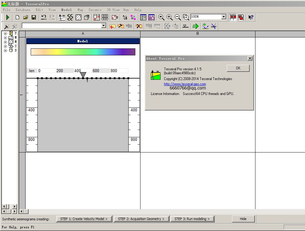This screenshot has height=231, width=305.
Task: Click the geological model layers icon
Action: (62, 18)
